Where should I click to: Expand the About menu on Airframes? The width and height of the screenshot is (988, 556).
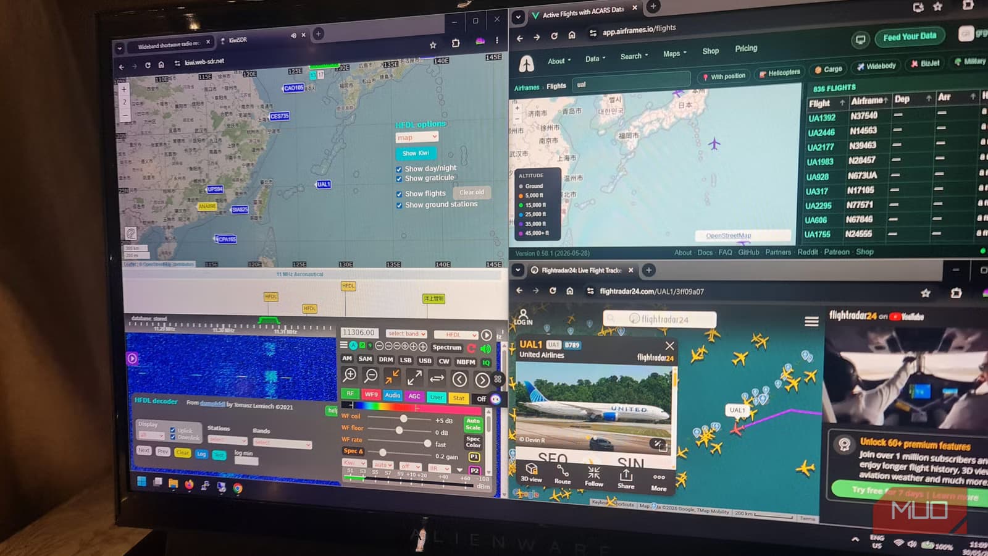[x=559, y=61]
